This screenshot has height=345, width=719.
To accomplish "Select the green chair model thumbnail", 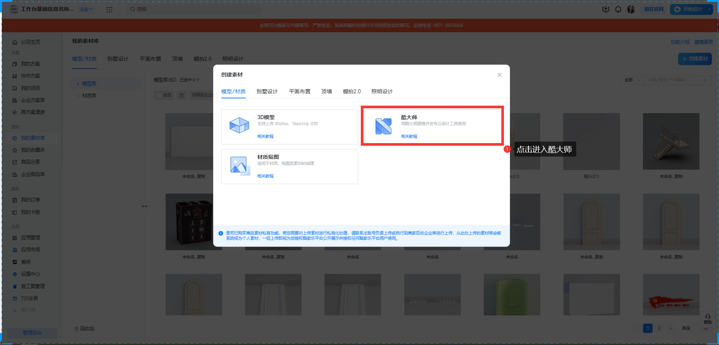I will pos(512,294).
